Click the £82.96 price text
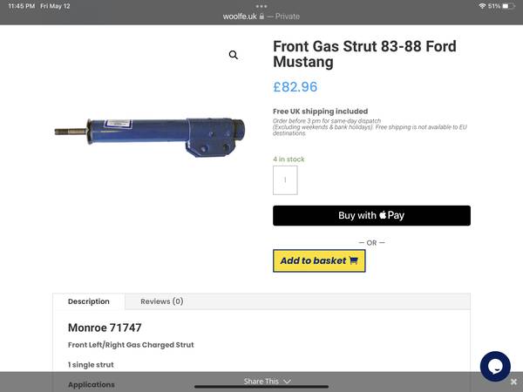 [x=295, y=87]
